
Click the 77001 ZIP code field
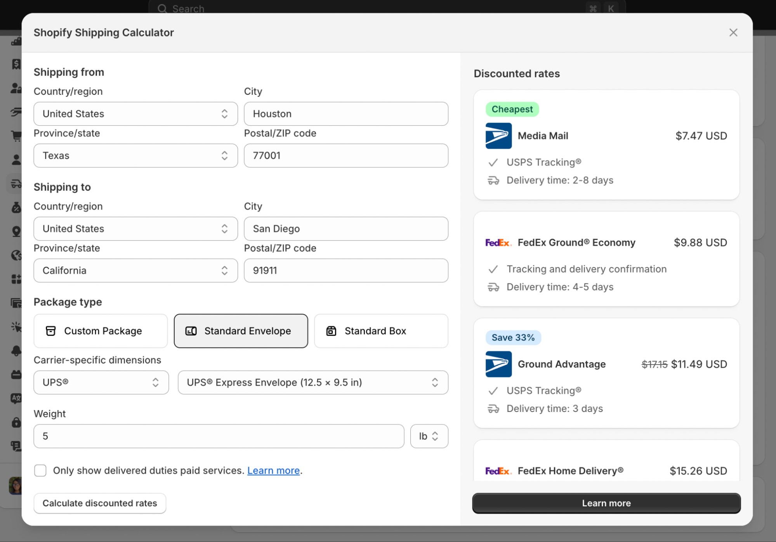pos(346,156)
